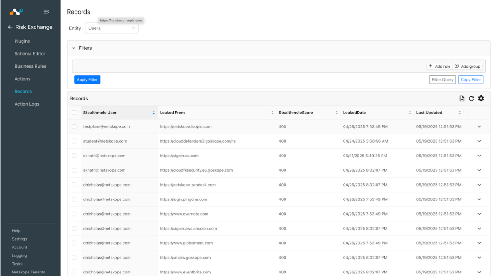Viewport: 498px width, 276px height.
Task: Click Copy Filter
Action: [x=471, y=80]
